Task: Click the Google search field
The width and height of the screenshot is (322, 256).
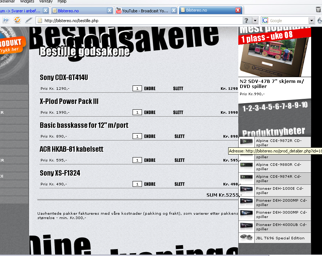Action: click(289, 21)
